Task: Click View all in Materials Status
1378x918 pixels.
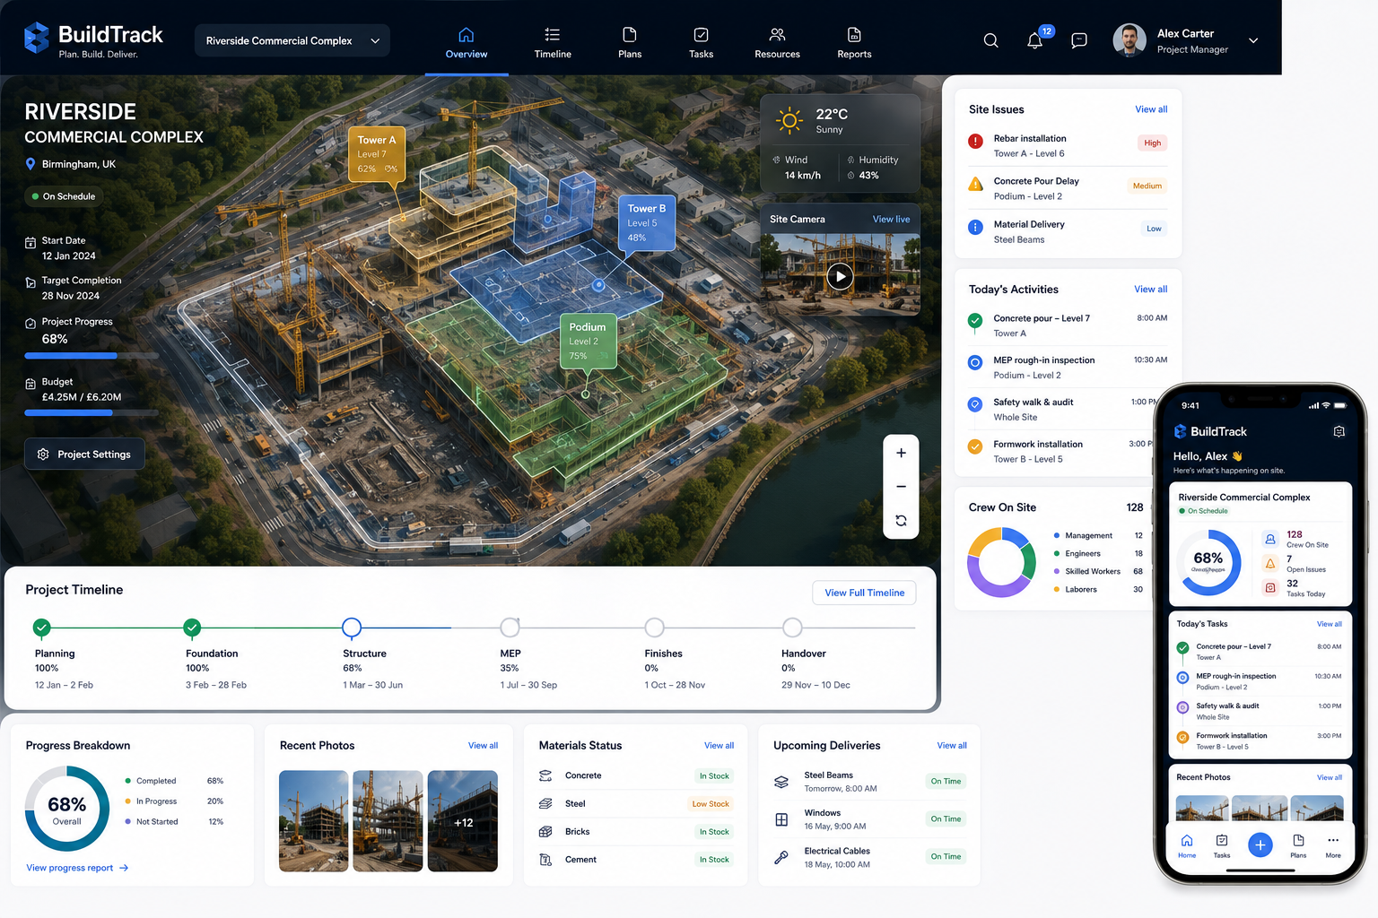Action: pos(719,746)
